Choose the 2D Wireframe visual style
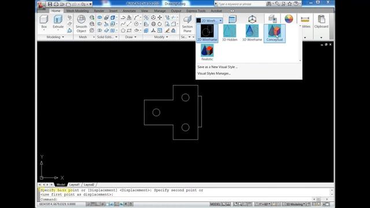The width and height of the screenshot is (370, 208). pos(207,33)
